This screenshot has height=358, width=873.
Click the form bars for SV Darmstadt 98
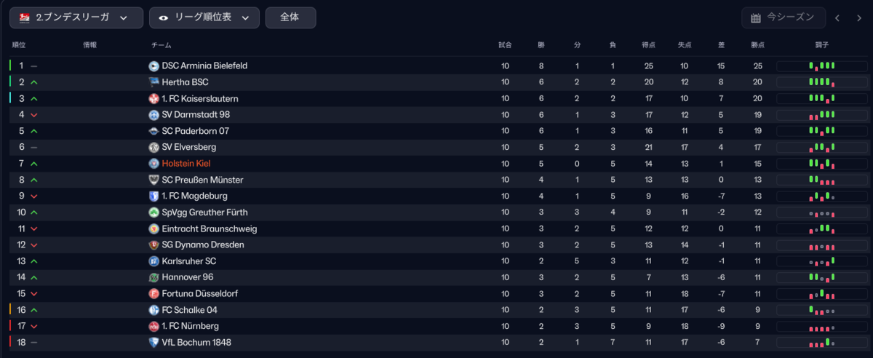click(822, 115)
